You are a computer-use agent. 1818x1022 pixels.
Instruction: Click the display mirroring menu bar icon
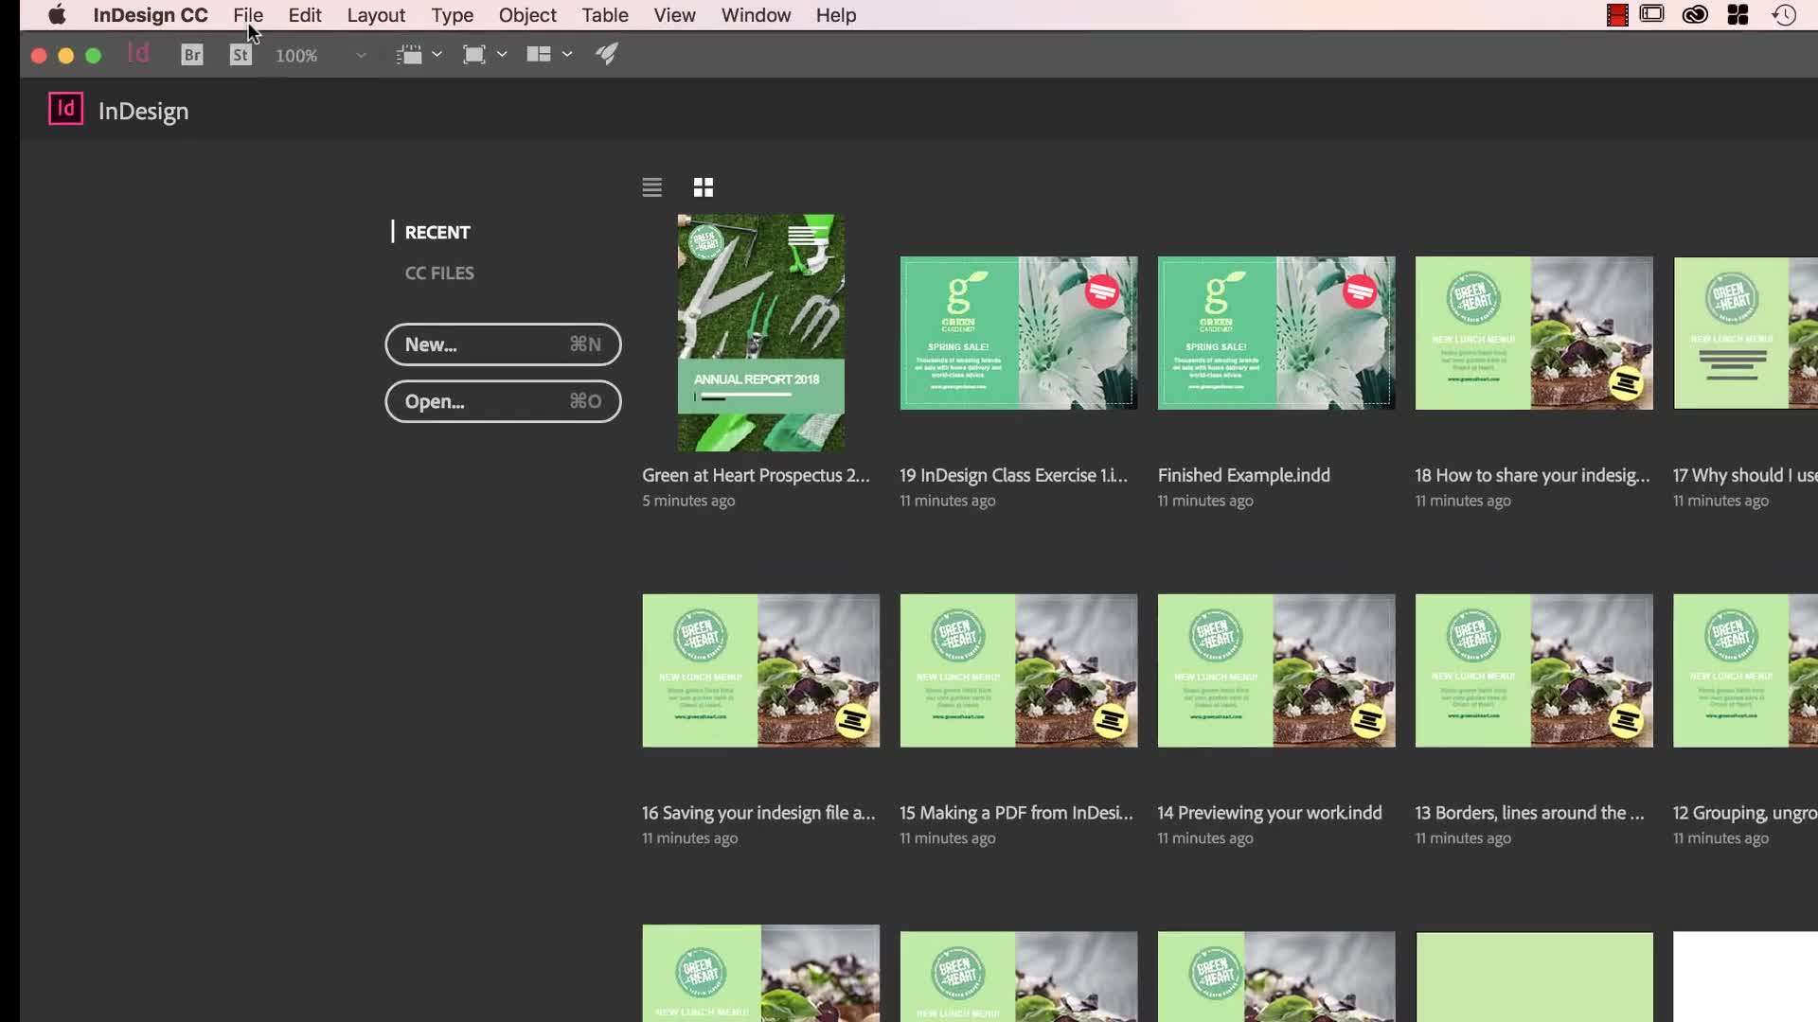pyautogui.click(x=1652, y=14)
